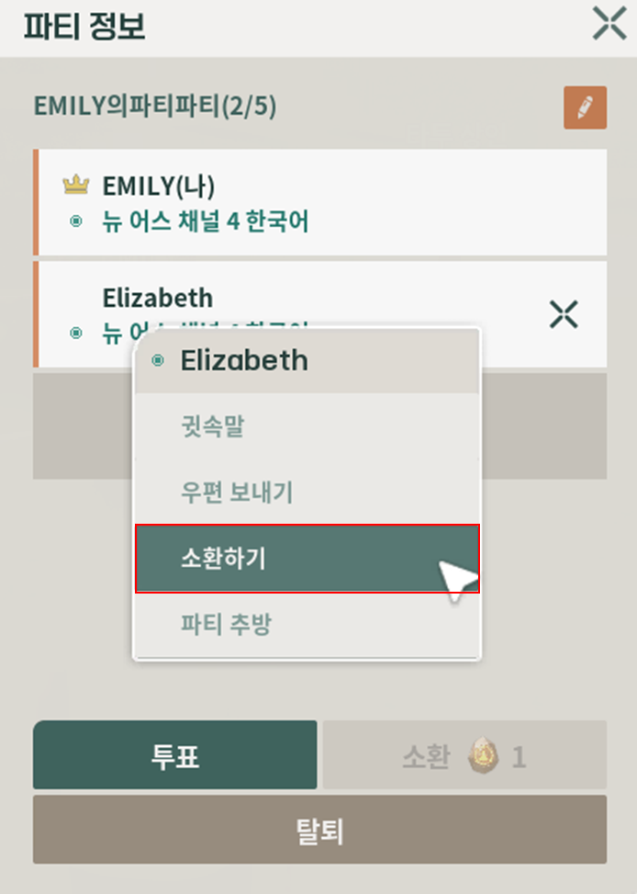Click EMILY's 뉴 어스 채널 4 한국어 text
The height and width of the screenshot is (894, 637).
pyautogui.click(x=205, y=221)
